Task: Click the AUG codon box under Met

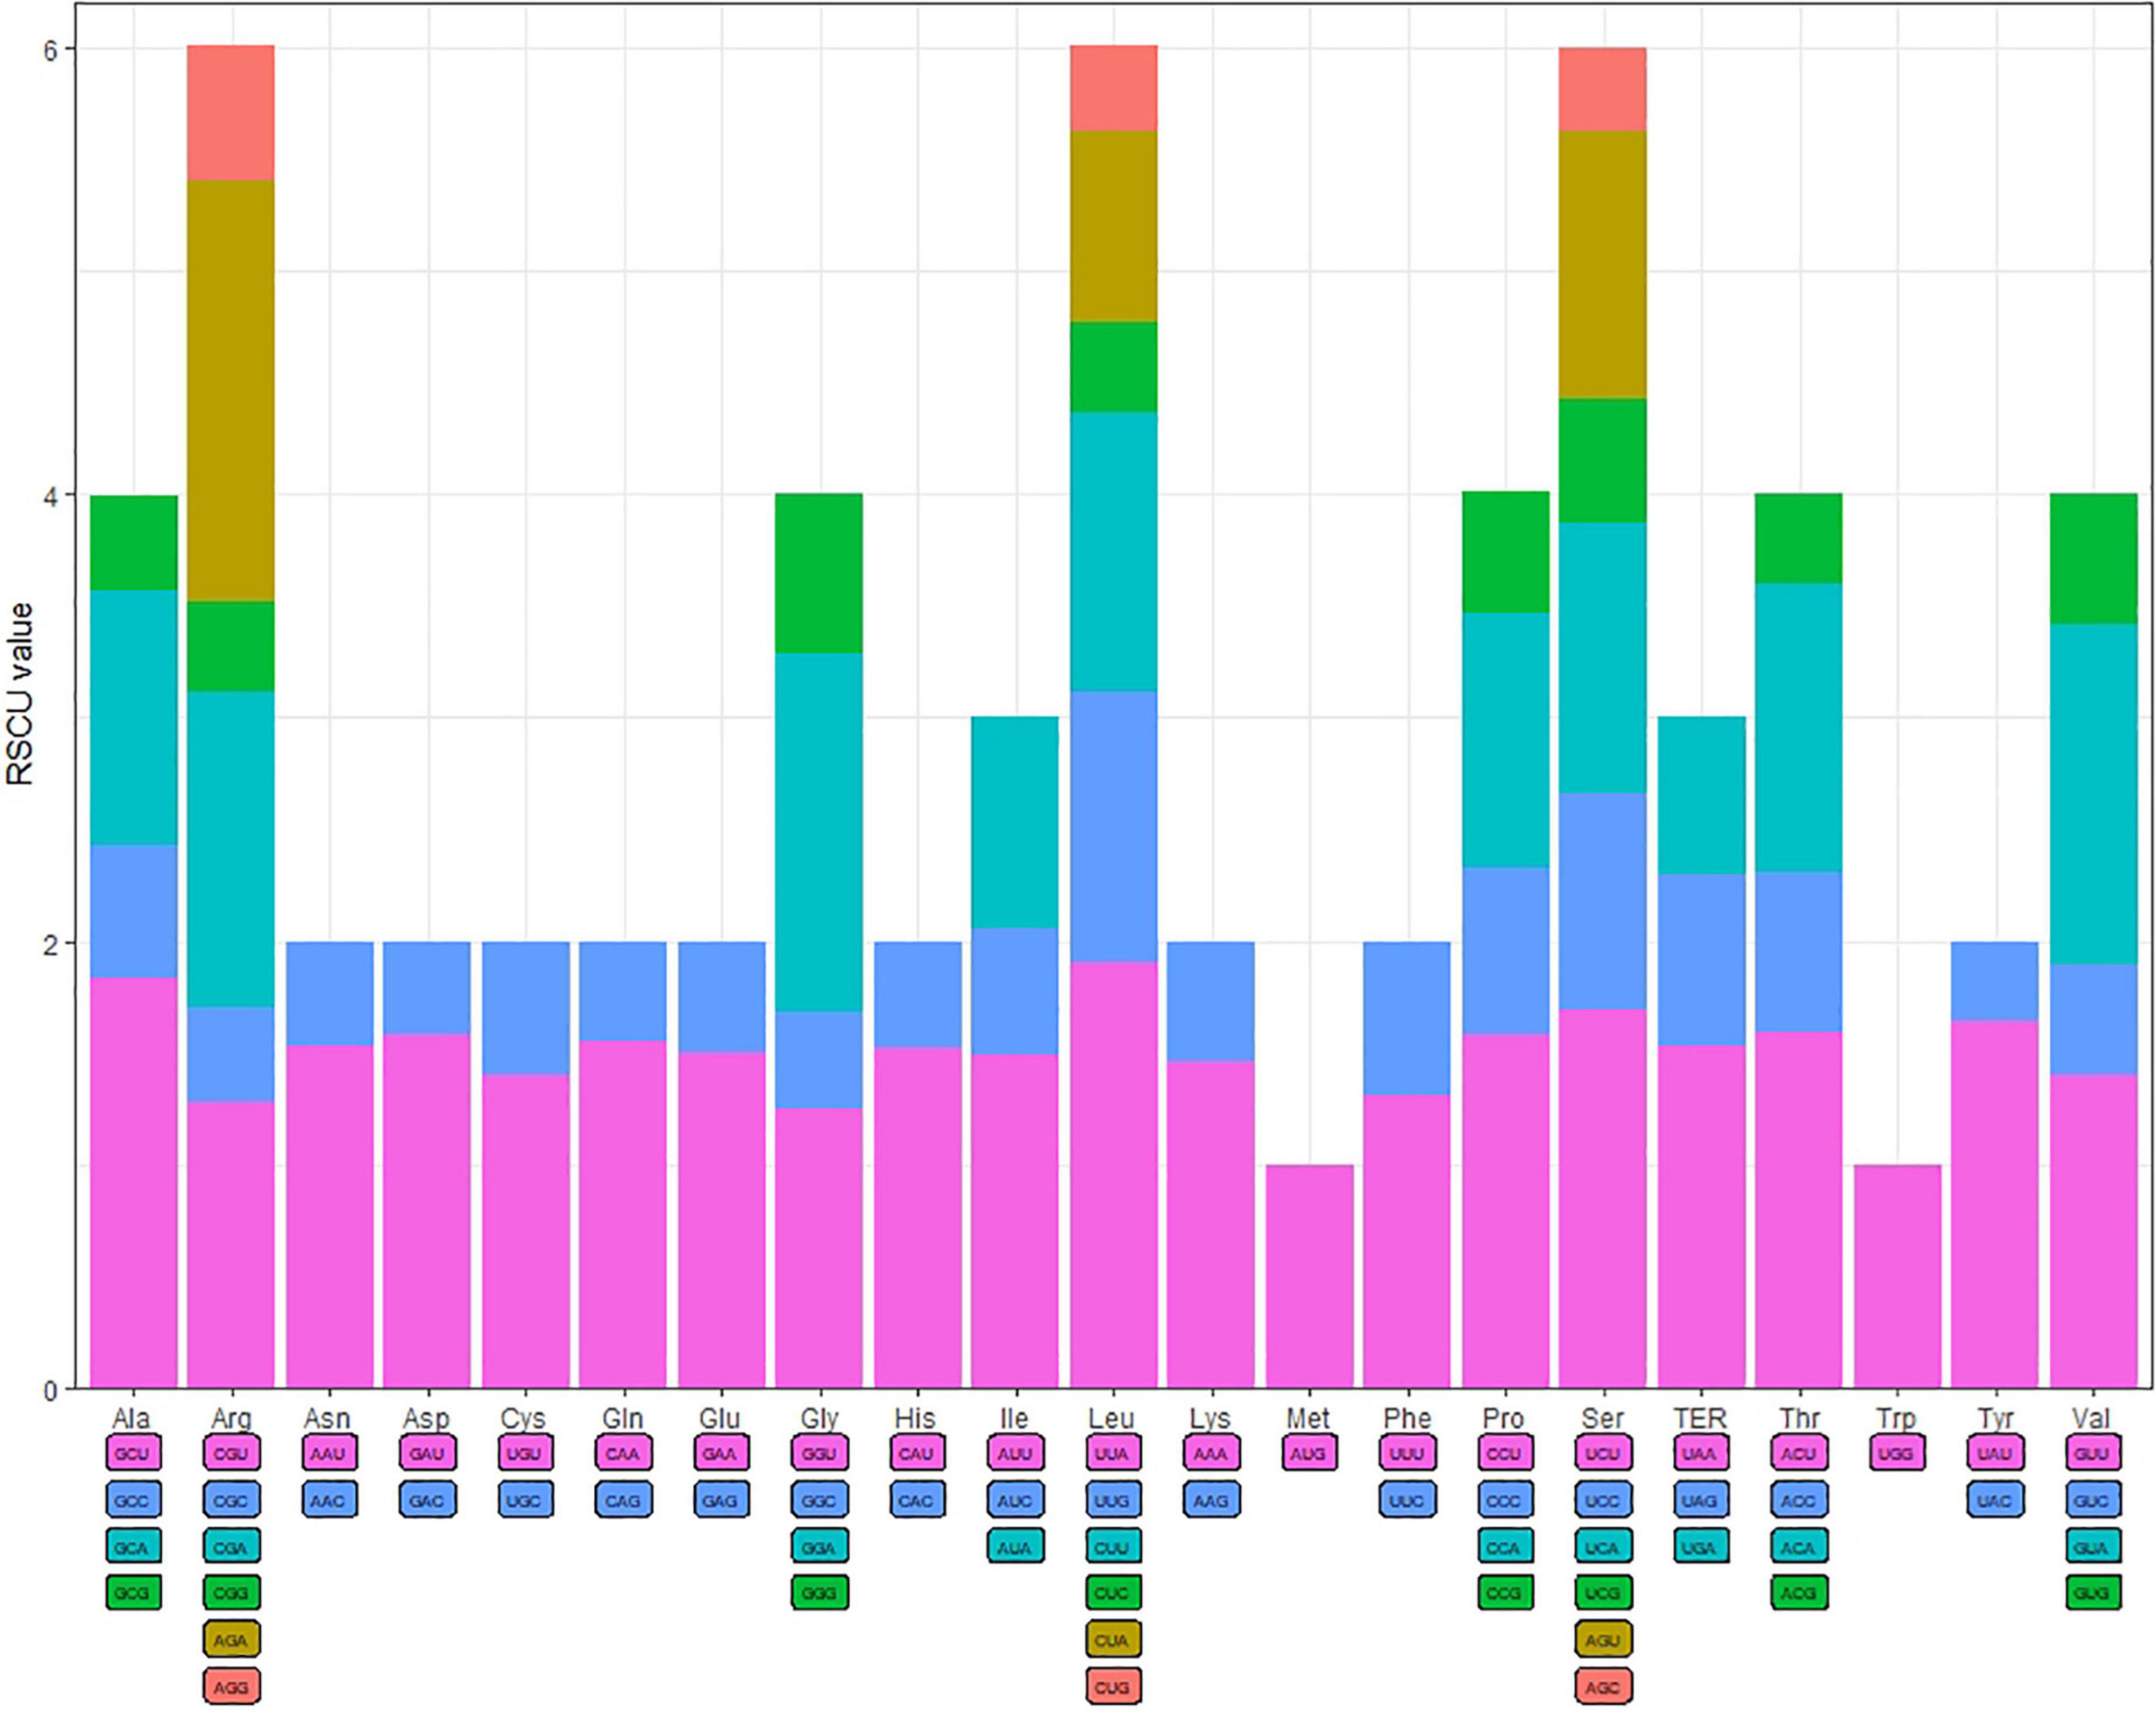Action: tap(1309, 1453)
